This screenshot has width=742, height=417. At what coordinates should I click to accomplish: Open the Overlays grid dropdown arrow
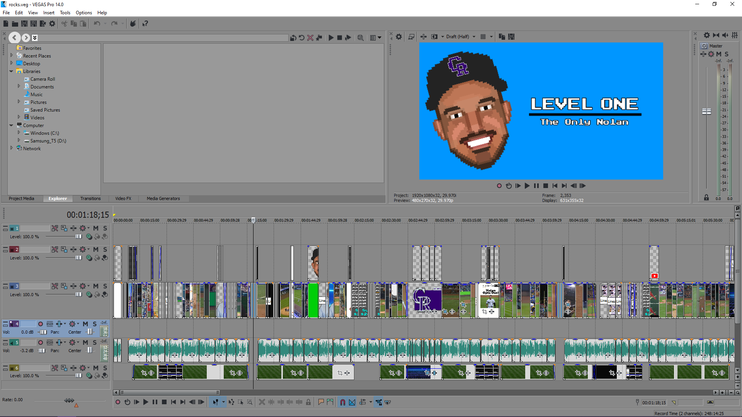coord(491,37)
